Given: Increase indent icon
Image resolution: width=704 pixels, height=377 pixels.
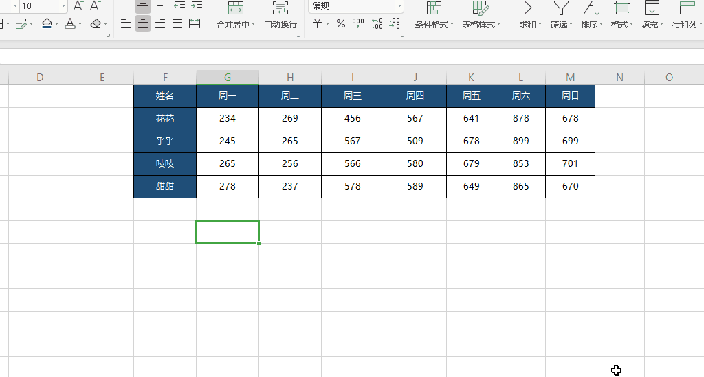Looking at the screenshot, I should point(197,6).
